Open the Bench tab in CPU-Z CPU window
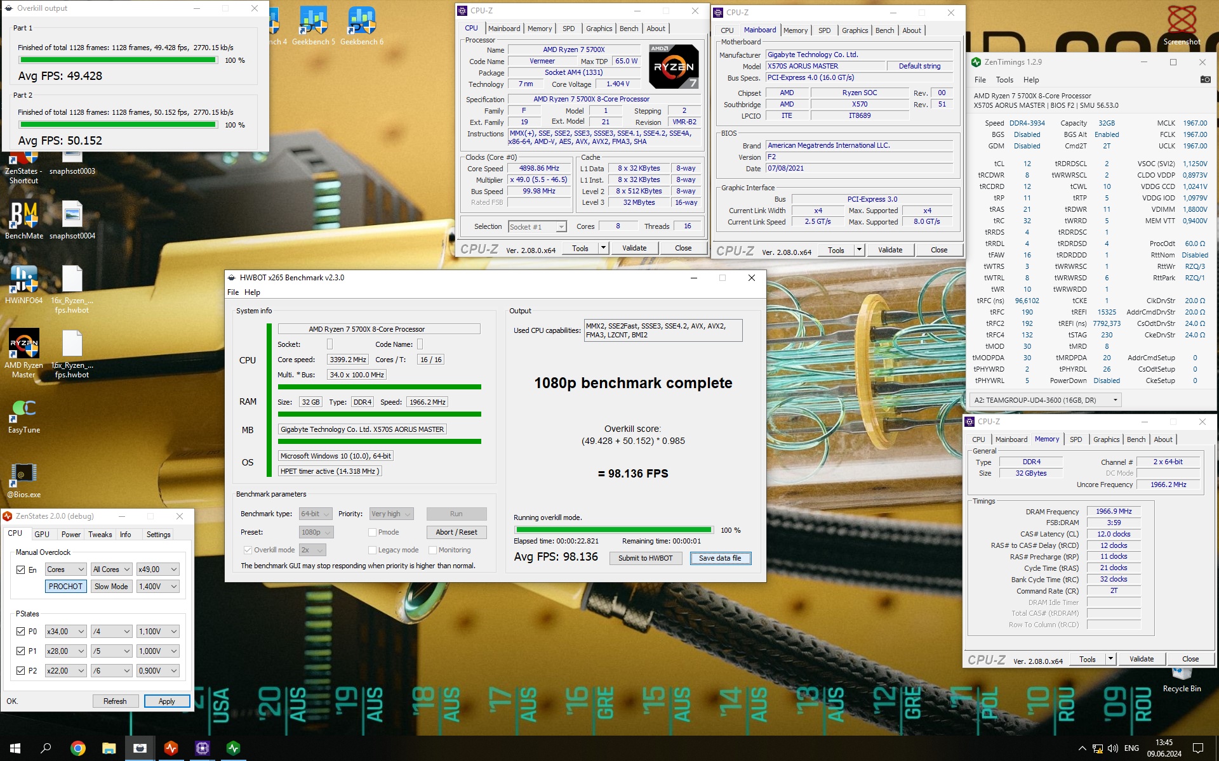Viewport: 1219px width, 761px height. (629, 29)
